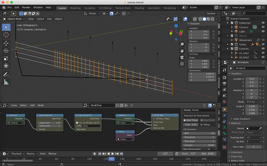
Task: Unlink the NodeTree with X icon
Action: click(126, 105)
